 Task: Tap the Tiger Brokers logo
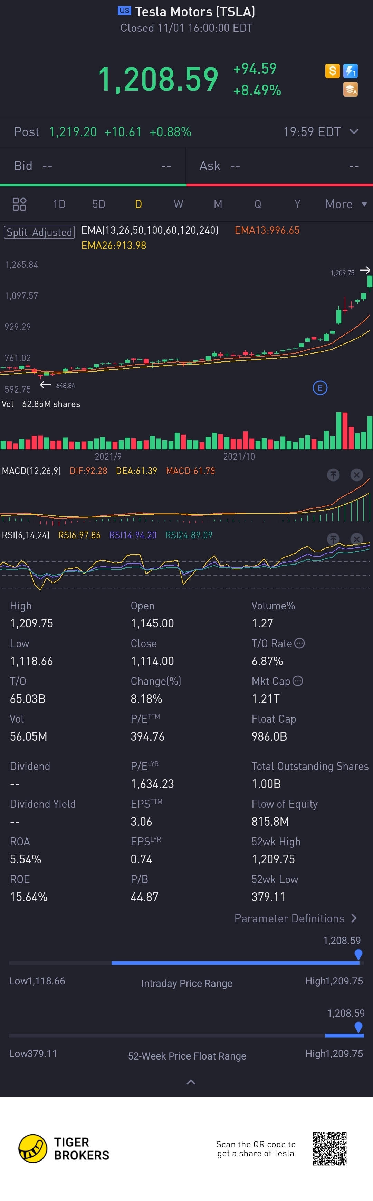(64, 1149)
